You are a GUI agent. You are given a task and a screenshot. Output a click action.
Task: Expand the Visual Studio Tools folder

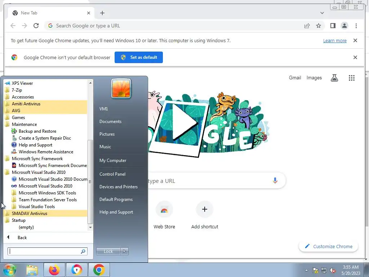pos(46,206)
